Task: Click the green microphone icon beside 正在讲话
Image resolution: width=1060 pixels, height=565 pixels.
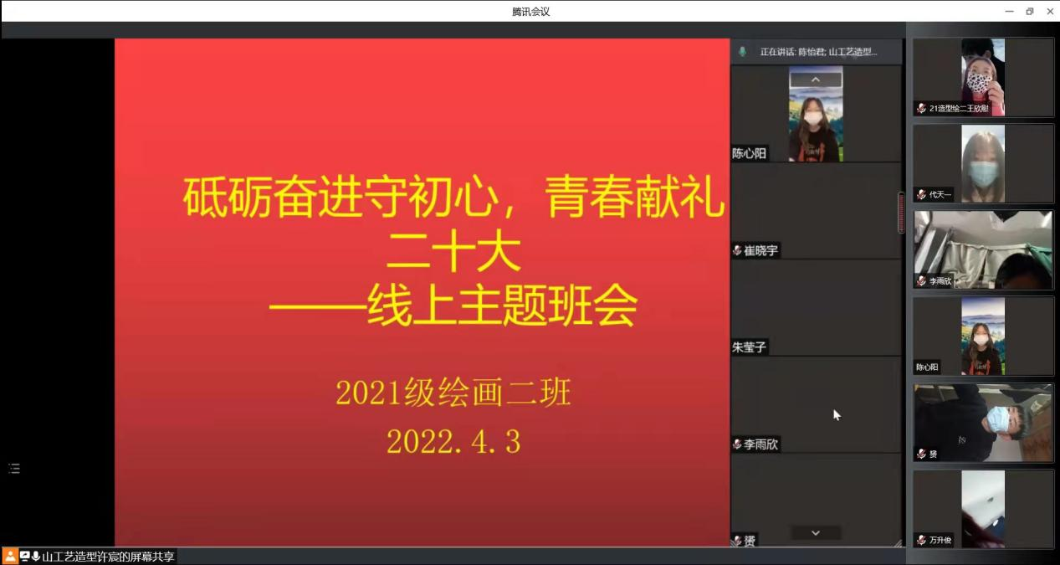Action: (x=742, y=52)
